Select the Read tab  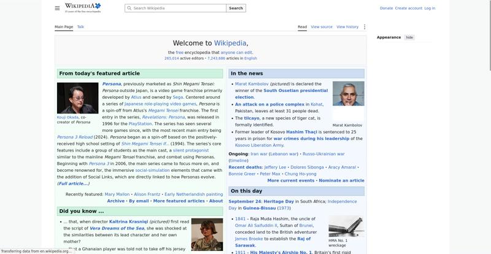coord(302,27)
